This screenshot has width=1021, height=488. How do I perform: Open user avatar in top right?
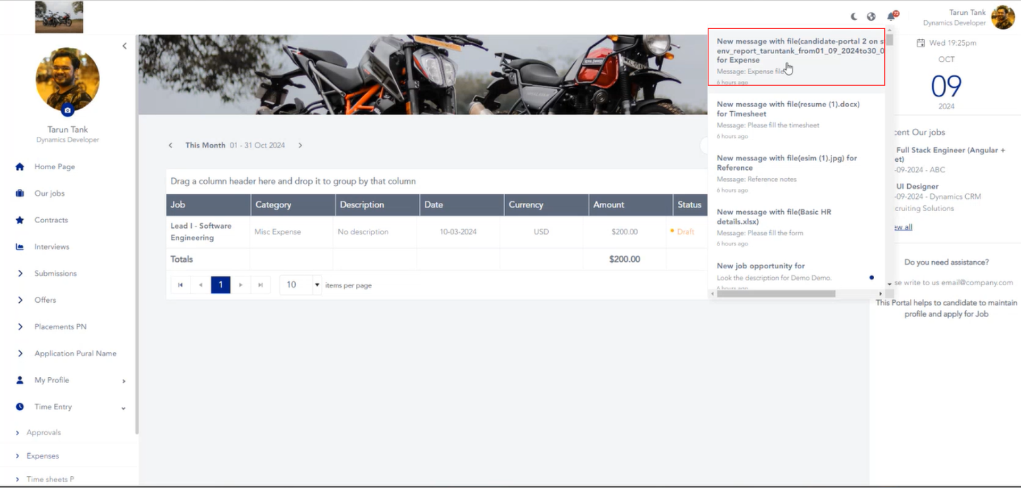pyautogui.click(x=1003, y=18)
